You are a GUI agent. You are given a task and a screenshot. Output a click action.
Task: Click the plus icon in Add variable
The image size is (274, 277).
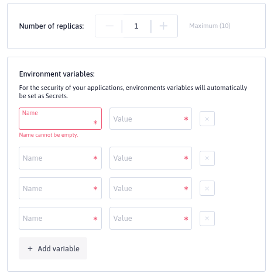click(x=30, y=248)
